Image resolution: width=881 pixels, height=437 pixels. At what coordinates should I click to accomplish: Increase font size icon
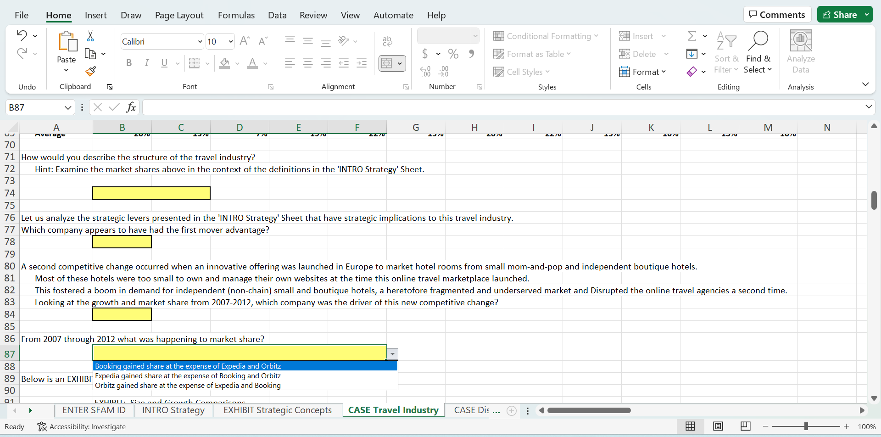245,41
